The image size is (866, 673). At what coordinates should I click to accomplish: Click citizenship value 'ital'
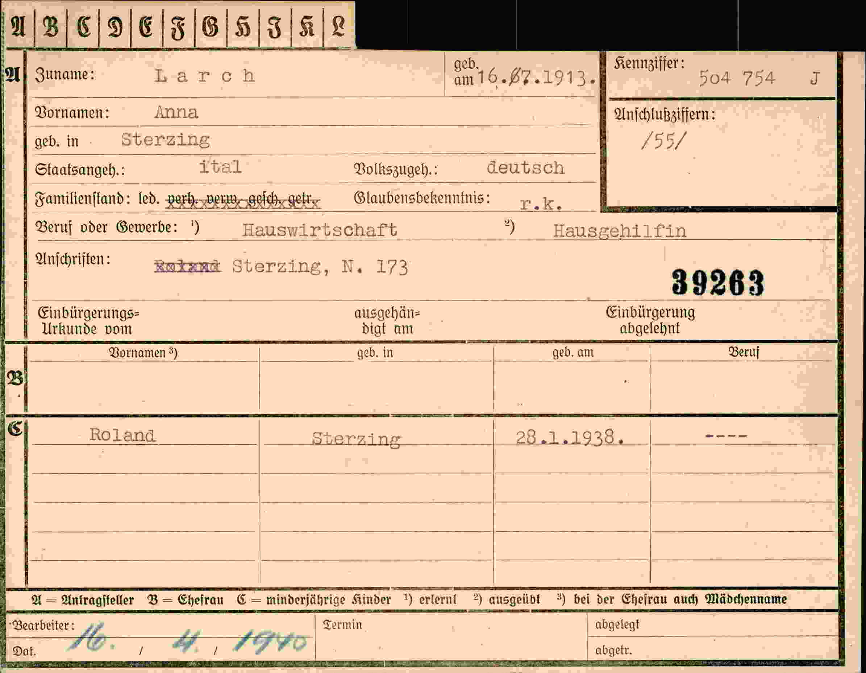[220, 167]
